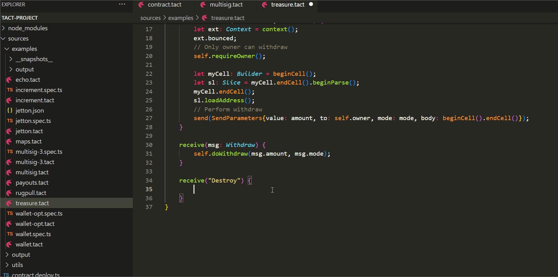Click ext.bounced statement on line 18

coord(215,38)
